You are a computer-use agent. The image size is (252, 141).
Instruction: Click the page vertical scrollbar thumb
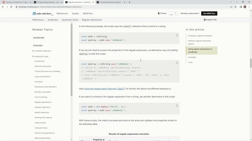[x=250, y=63]
